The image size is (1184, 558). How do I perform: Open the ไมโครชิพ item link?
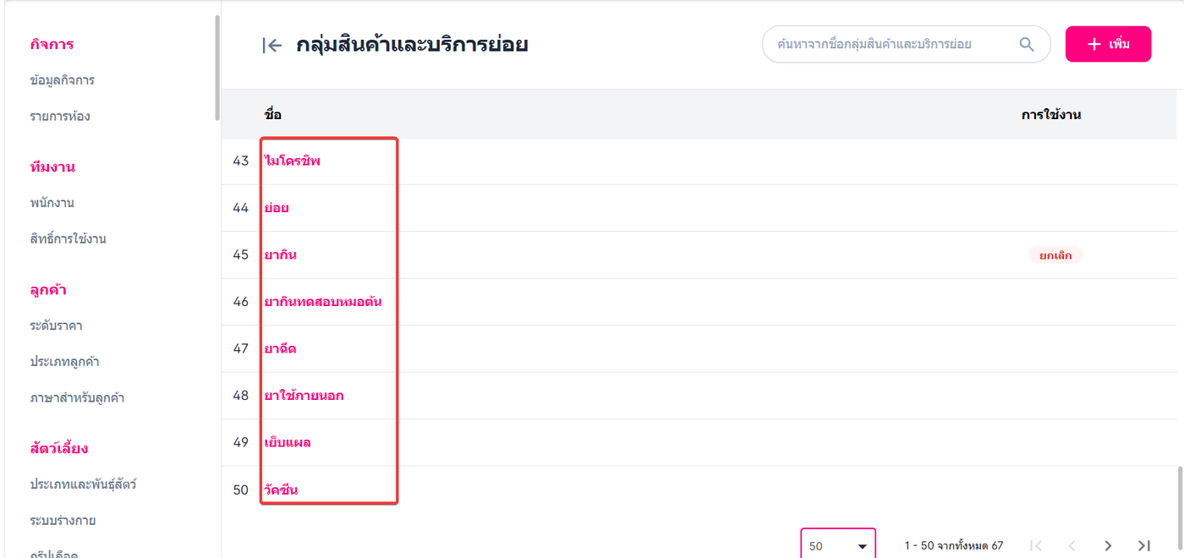click(x=293, y=161)
